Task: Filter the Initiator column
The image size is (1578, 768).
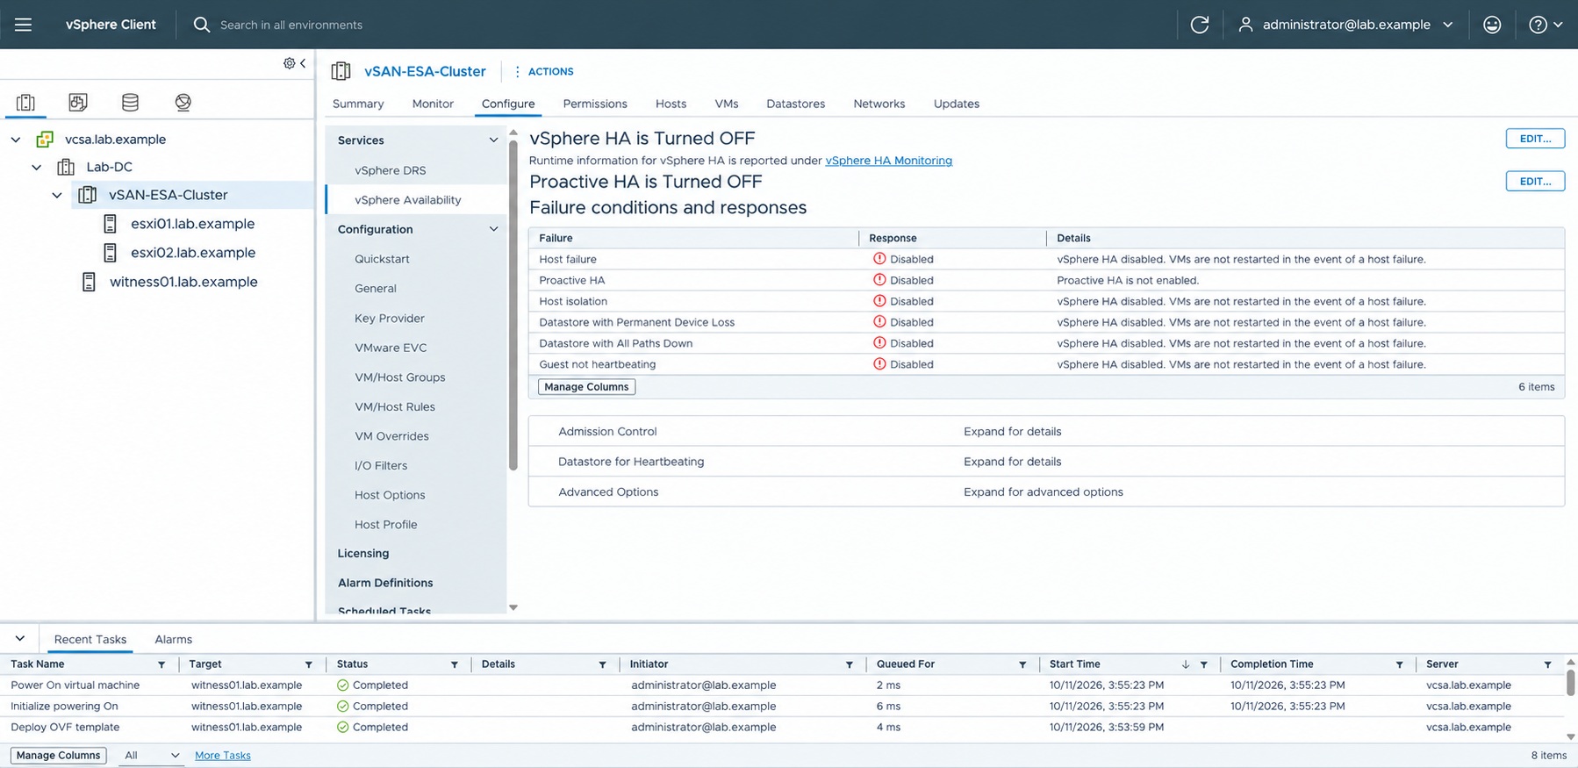Action: pos(850,664)
